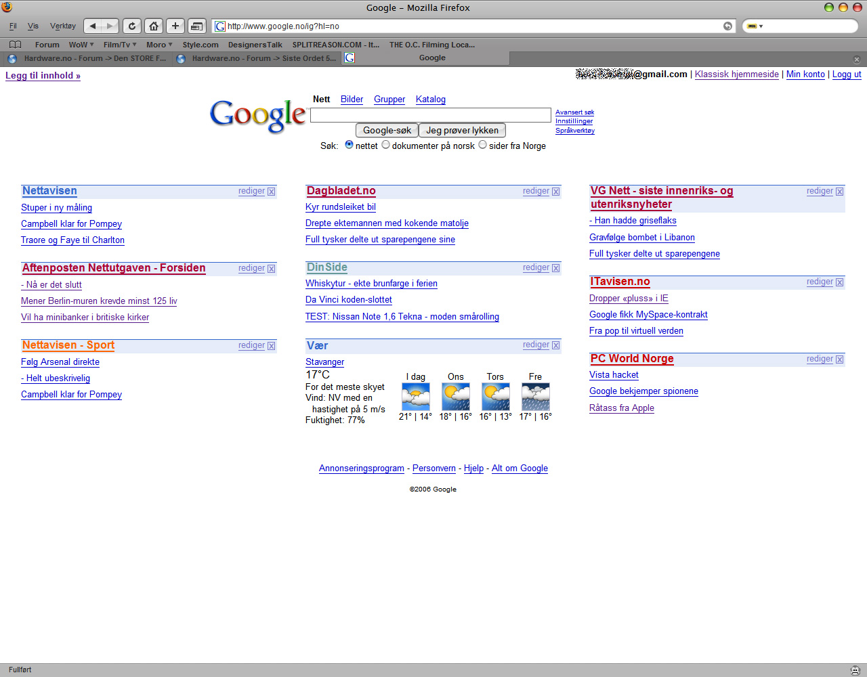The image size is (867, 677).
Task: Select the Google browser tab
Action: point(425,58)
